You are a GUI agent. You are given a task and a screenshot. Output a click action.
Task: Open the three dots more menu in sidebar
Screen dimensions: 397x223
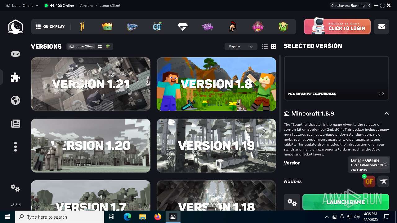click(x=16, y=146)
